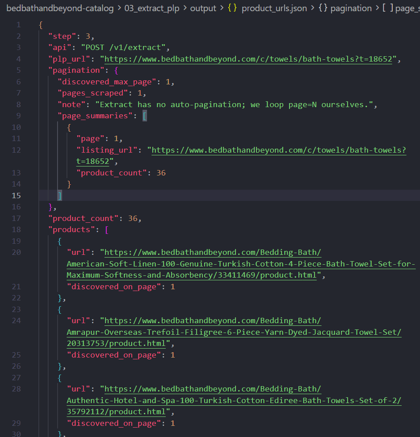The width and height of the screenshot is (420, 437).
Task: Open American-Soft-Linen product URL link
Action: [241, 264]
